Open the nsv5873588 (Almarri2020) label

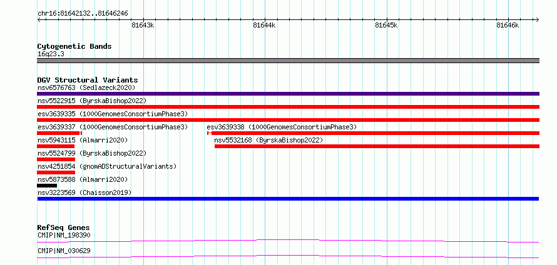tap(83, 179)
